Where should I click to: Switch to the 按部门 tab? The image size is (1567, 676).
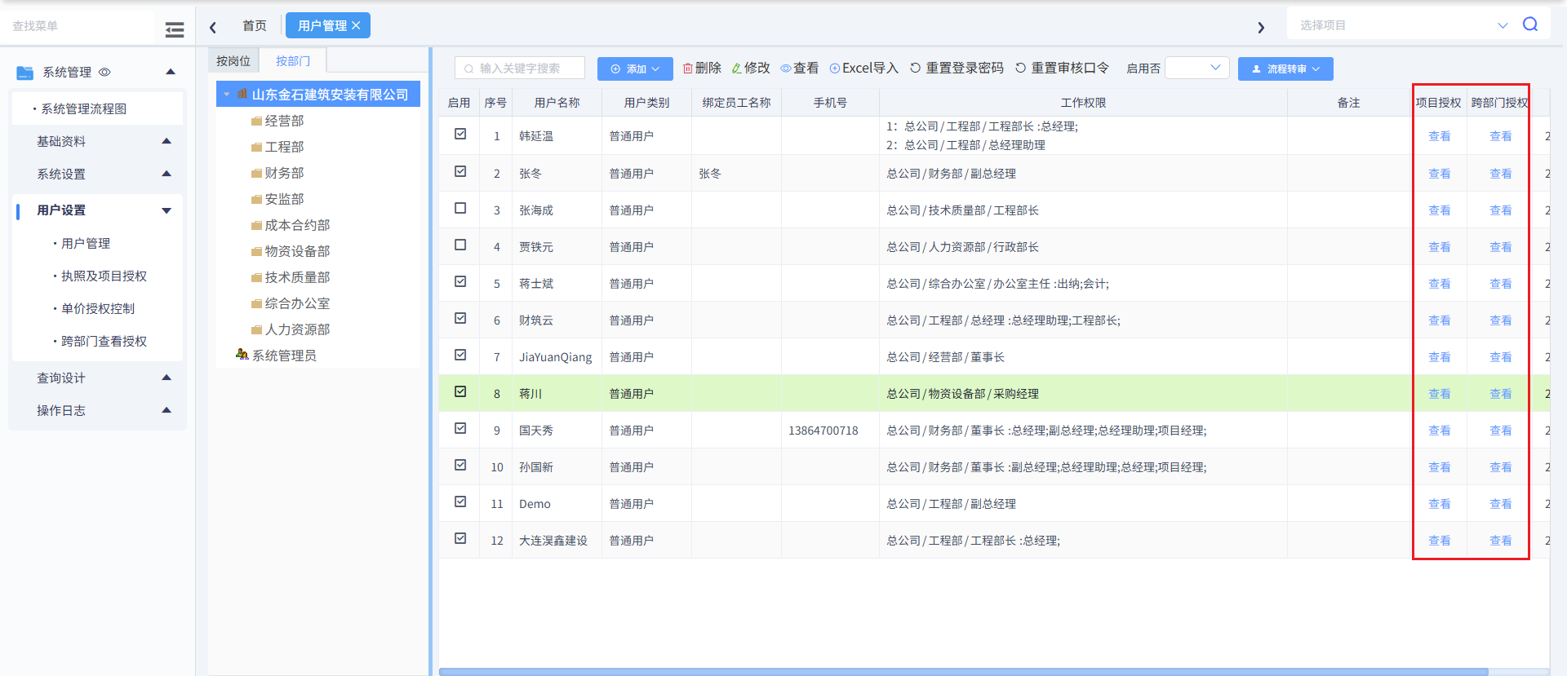pos(293,60)
